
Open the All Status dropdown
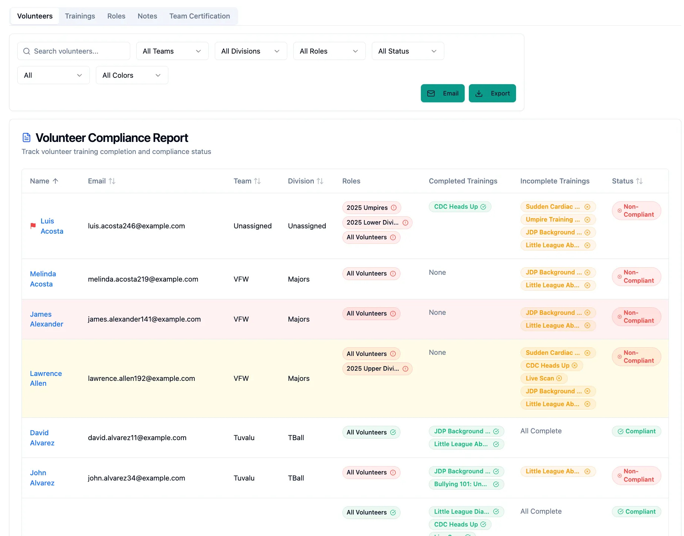click(x=408, y=51)
